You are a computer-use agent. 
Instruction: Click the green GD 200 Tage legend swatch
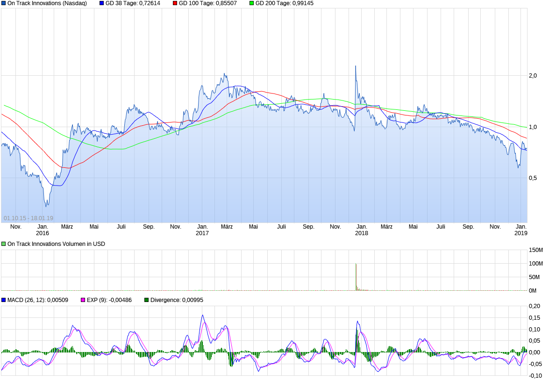[x=252, y=3]
